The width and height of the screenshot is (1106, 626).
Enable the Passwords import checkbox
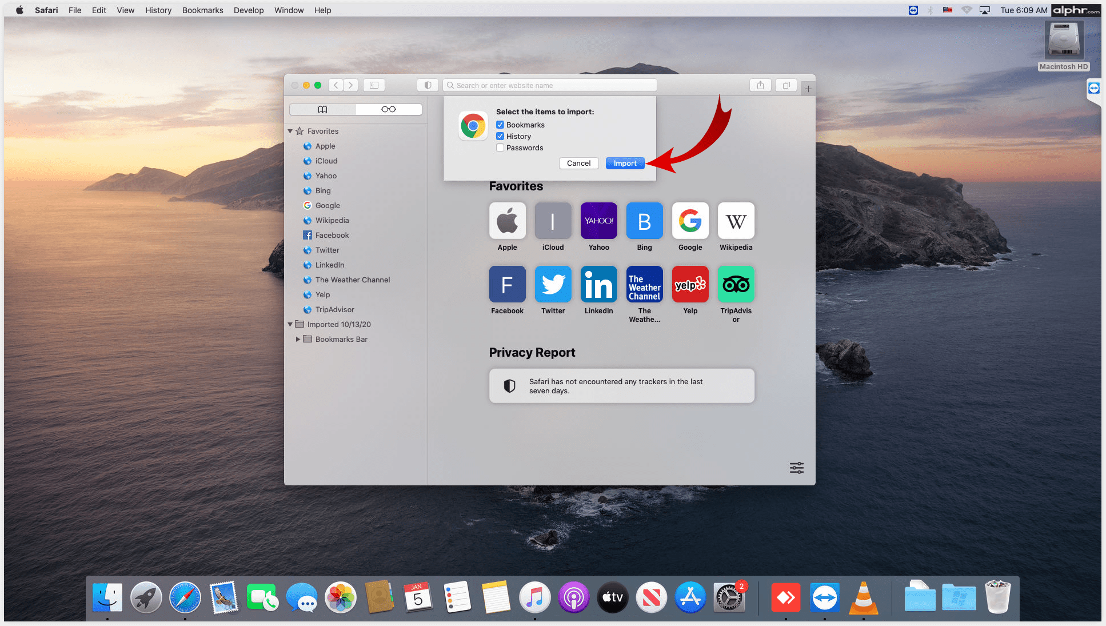[500, 147]
